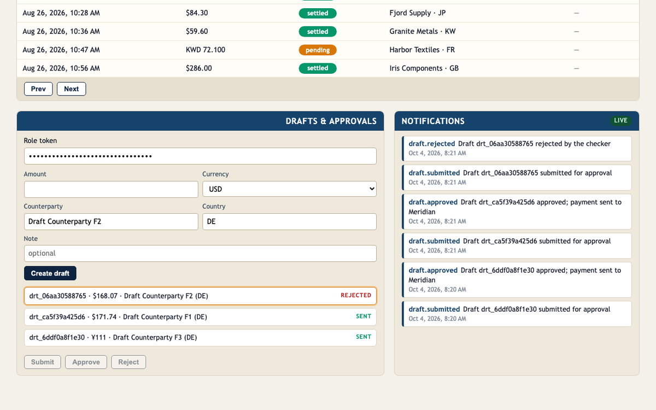Click the $59.60 amount cell

[x=197, y=32]
